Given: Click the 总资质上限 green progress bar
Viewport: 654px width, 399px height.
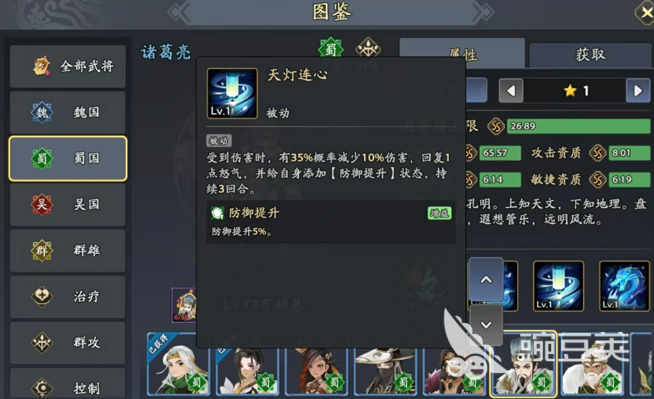Looking at the screenshot, I should [x=579, y=126].
